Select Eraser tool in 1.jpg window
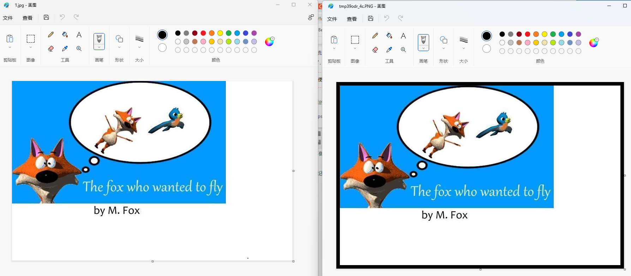 pos(51,49)
